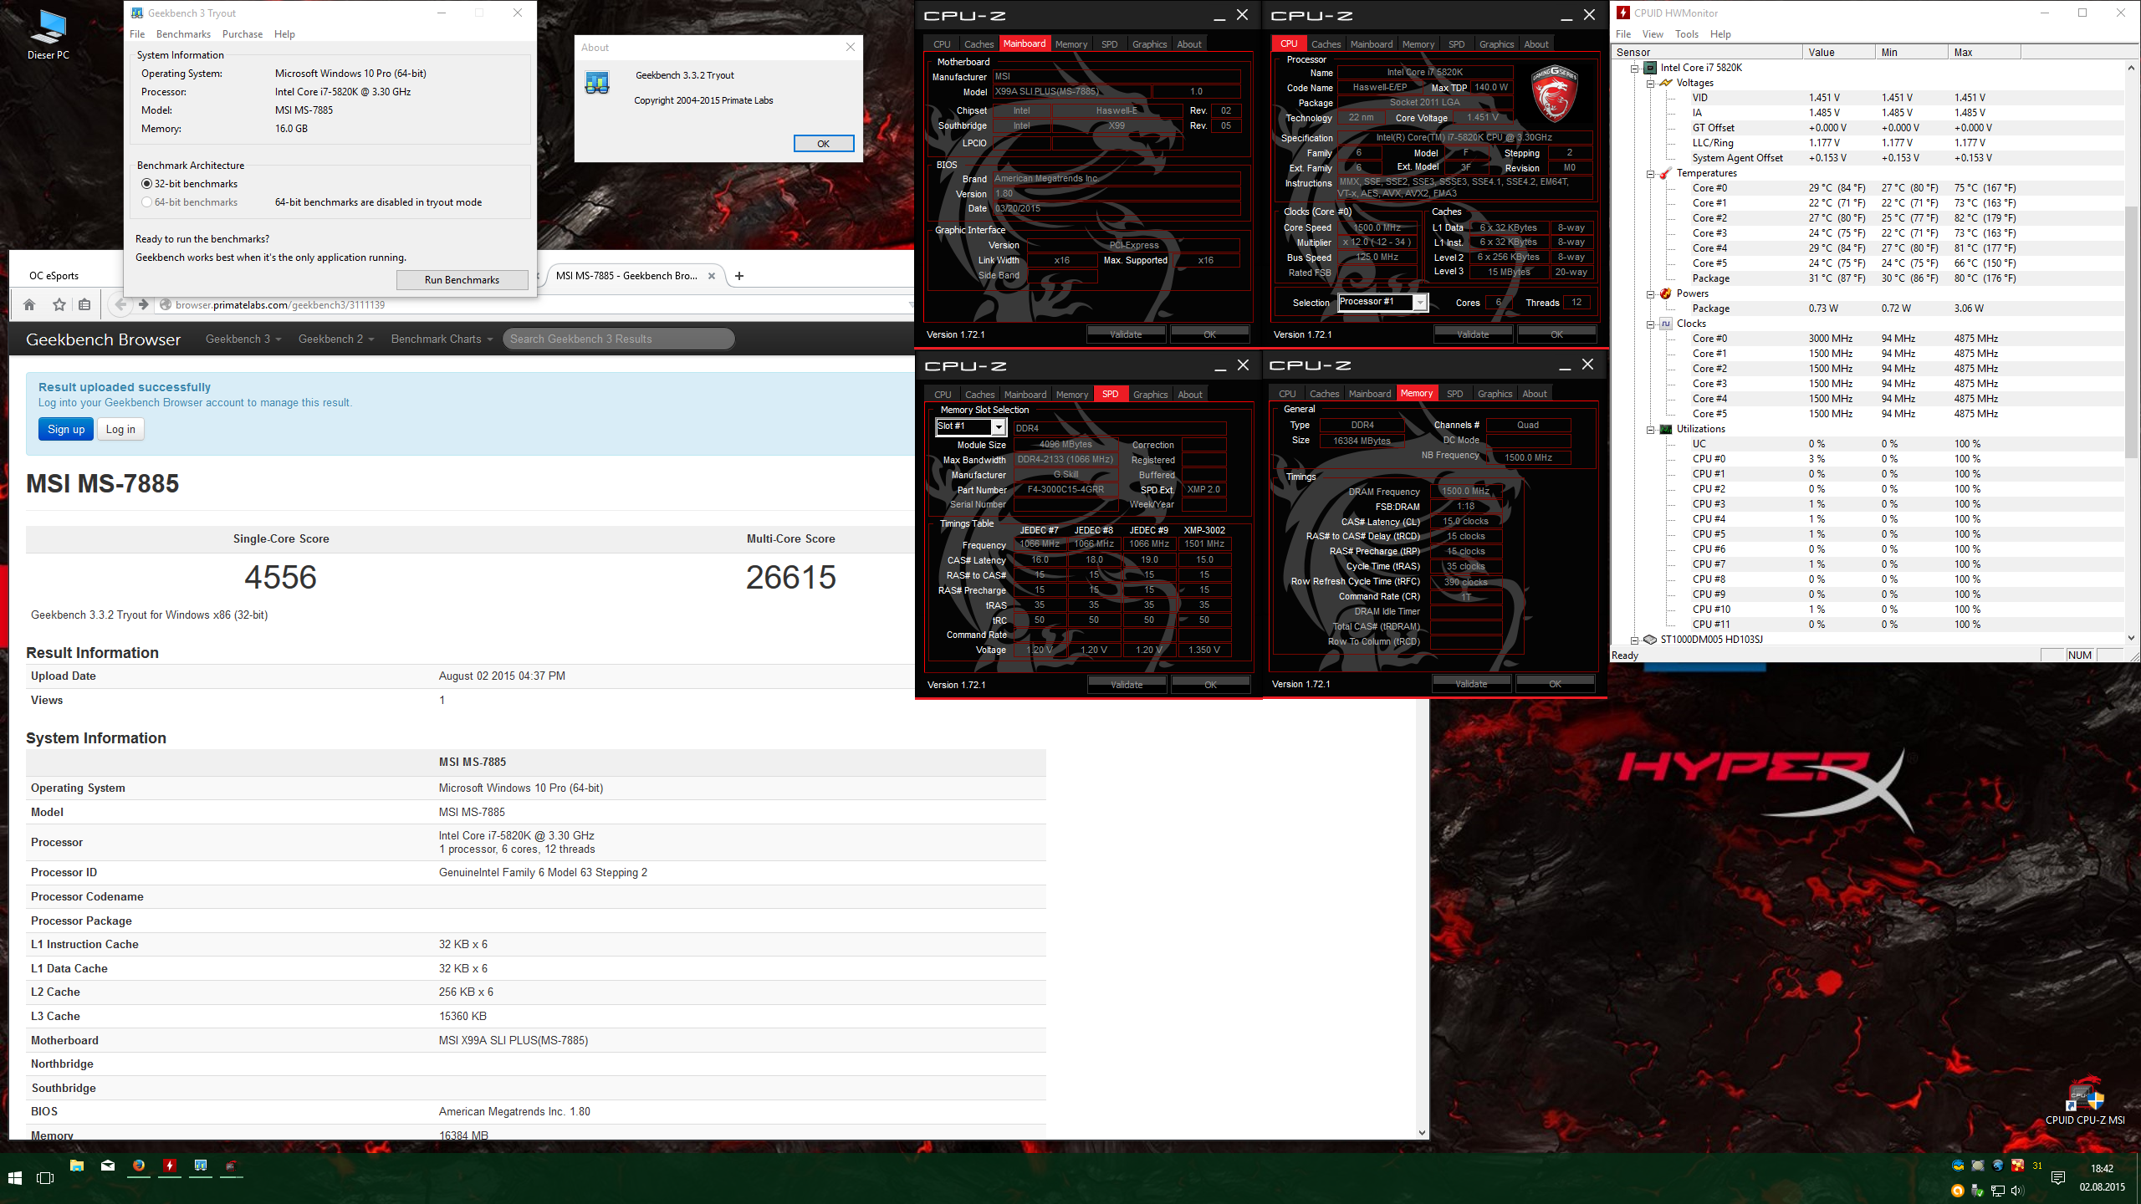The image size is (2141, 1204).
Task: Select the 32-bit benchmarks radio button
Action: tap(147, 184)
